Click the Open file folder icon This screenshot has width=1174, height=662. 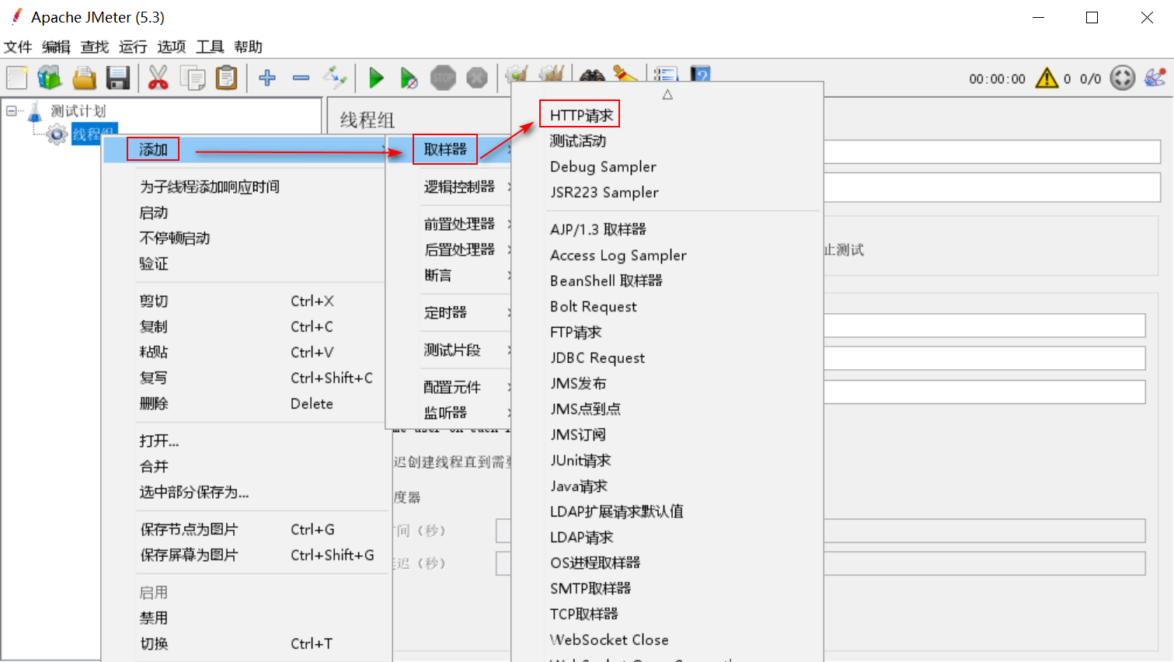(84, 78)
